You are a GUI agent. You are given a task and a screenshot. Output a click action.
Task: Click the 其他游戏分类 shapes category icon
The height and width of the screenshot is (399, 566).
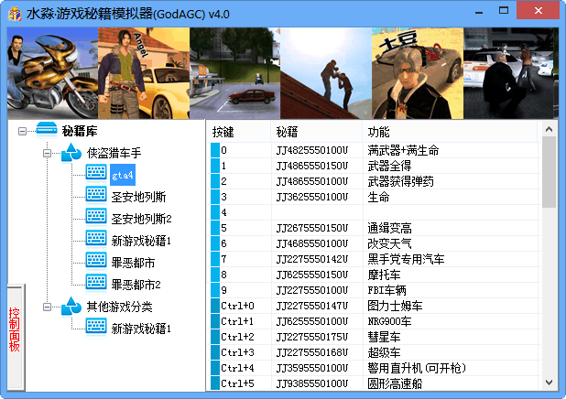[x=71, y=306]
